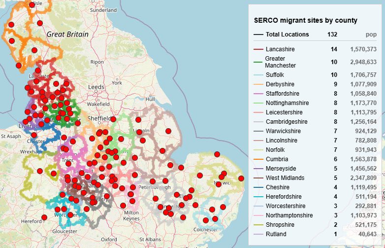Click the Total Locations header row
Image resolution: width=385 pixels, height=248 pixels.
[x=315, y=35]
